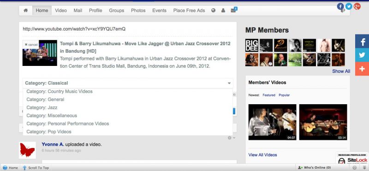Click the settings gear in the bottom bar

coord(354,167)
